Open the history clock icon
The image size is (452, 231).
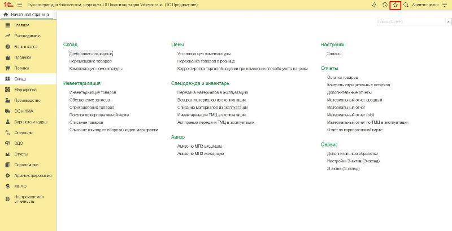coord(385,5)
